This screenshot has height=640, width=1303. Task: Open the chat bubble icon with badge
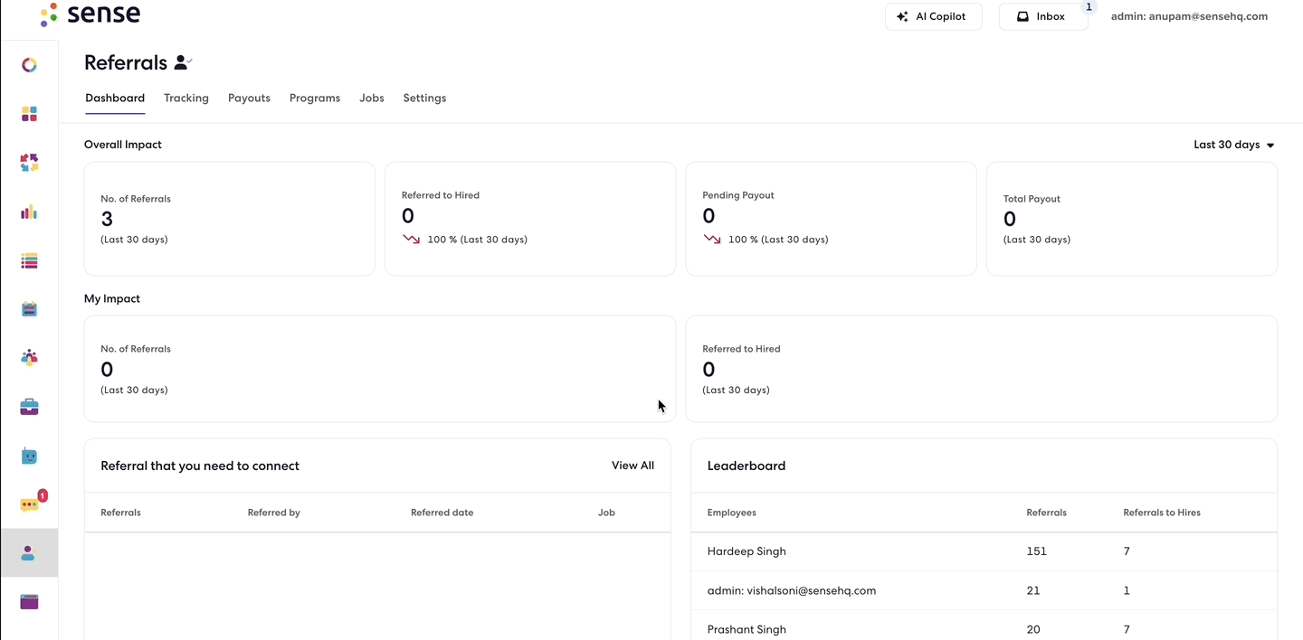coord(29,504)
